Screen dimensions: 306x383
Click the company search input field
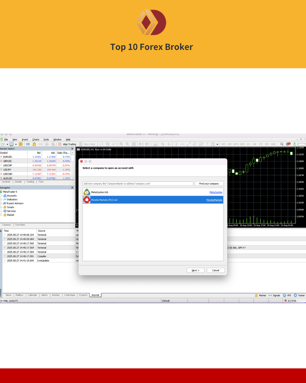tap(138, 184)
